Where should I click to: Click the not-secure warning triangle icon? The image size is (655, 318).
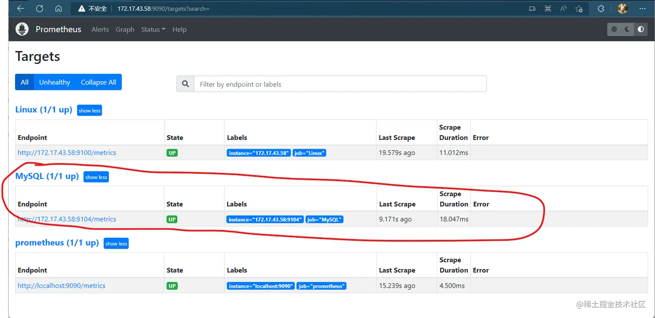[81, 9]
